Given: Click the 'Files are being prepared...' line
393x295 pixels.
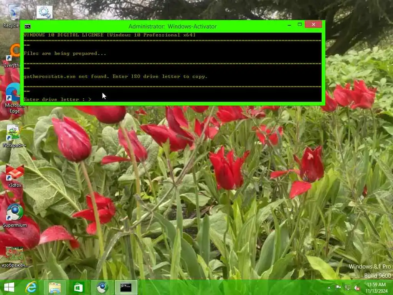Looking at the screenshot, I should tap(65, 53).
